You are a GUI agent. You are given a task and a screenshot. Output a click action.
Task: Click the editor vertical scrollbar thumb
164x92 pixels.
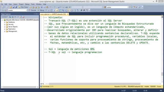162,74
